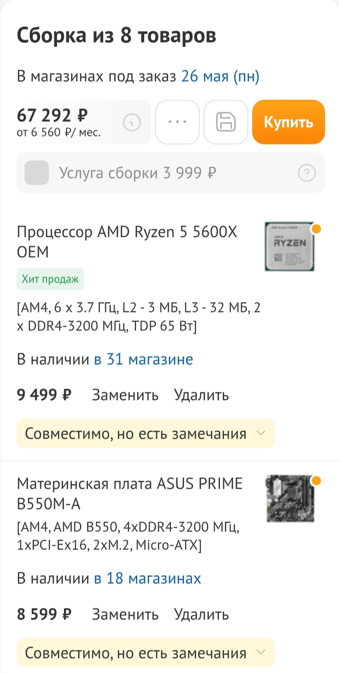Replace the AMD Ryzen 5 5600X processor
This screenshot has width=339, height=673.
(x=125, y=395)
